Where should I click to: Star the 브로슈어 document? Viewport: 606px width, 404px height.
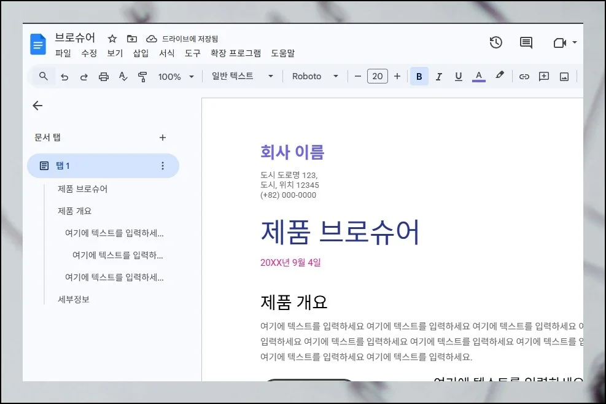pos(112,38)
